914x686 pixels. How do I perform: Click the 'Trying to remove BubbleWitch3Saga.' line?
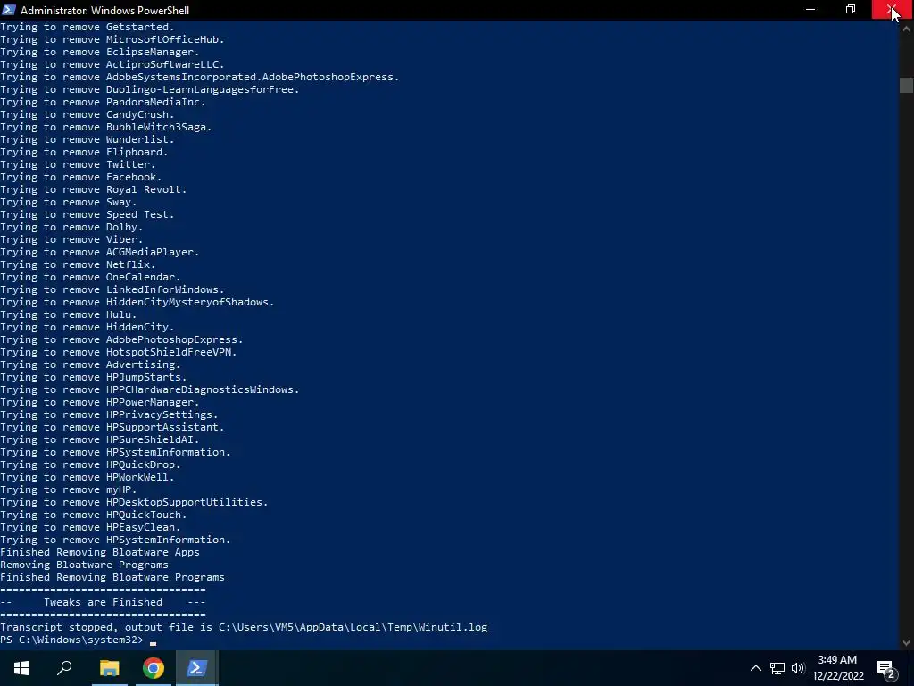105,127
